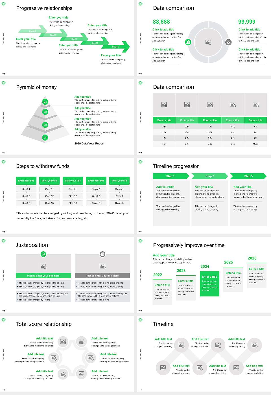The width and height of the screenshot is (271, 395).
Task: Click the 'Step 2.2' box in withdraw funds
Action: pyautogui.click(x=49, y=196)
